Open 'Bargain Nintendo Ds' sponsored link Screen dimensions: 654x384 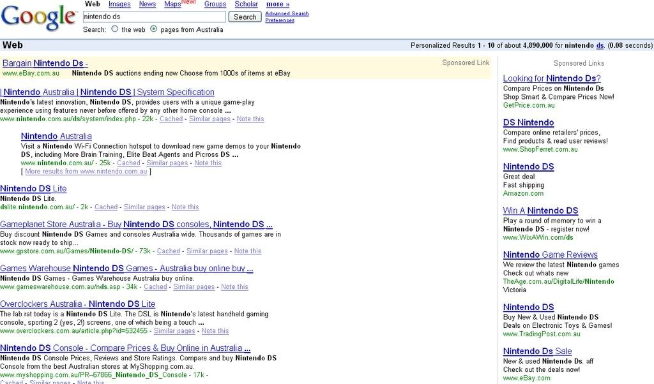45,63
